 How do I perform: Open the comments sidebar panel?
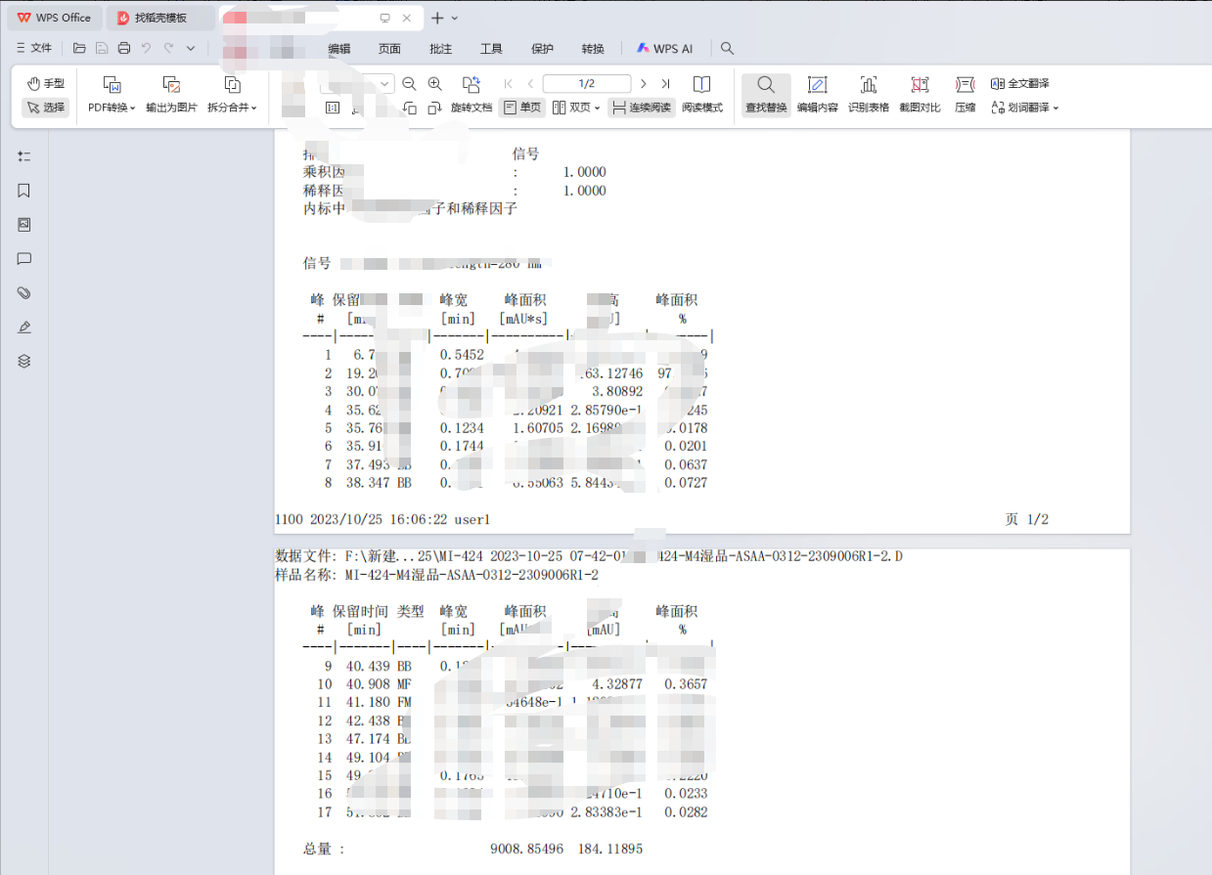tap(24, 259)
